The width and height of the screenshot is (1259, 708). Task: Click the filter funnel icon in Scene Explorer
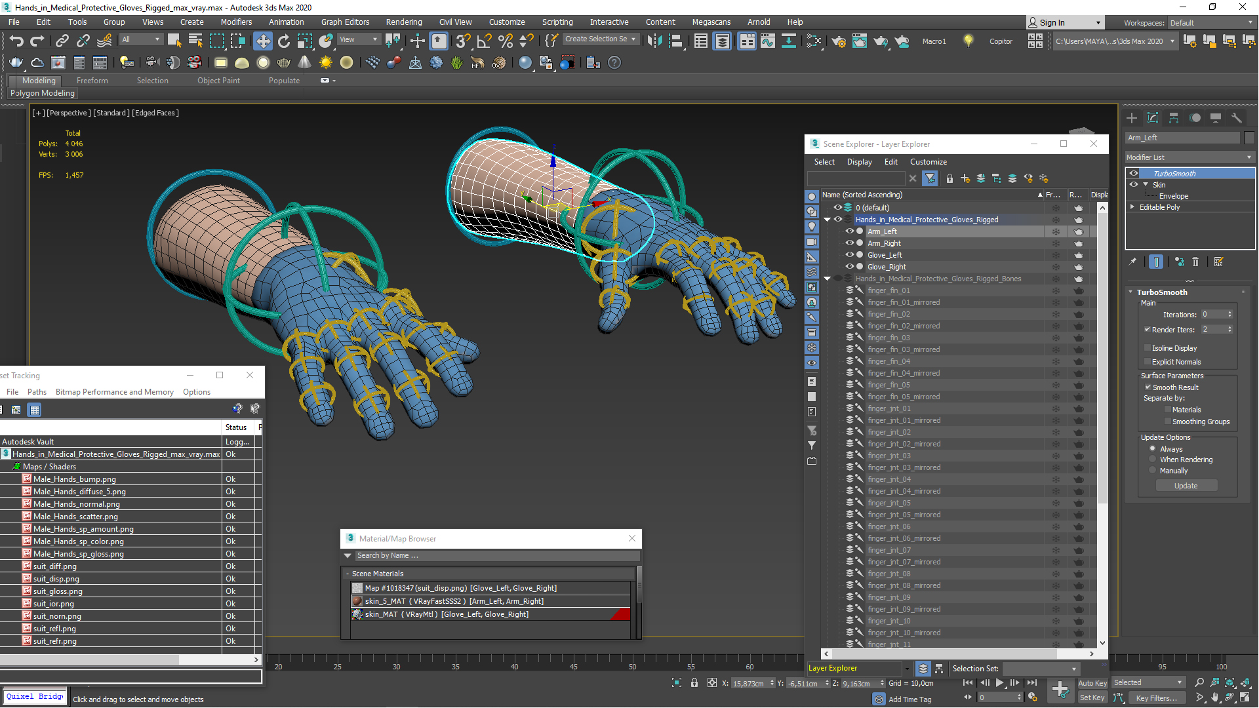[930, 178]
